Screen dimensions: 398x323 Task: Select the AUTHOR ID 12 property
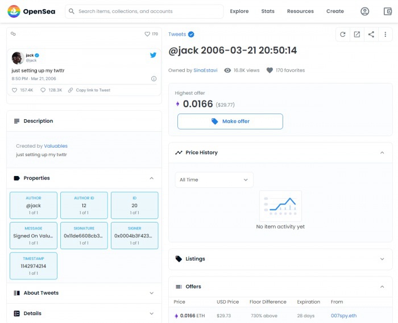84,205
